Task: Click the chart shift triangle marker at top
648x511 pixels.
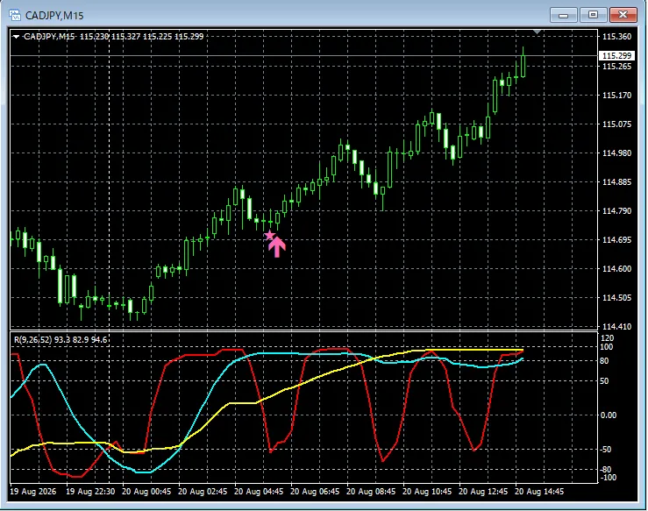Action: point(537,32)
